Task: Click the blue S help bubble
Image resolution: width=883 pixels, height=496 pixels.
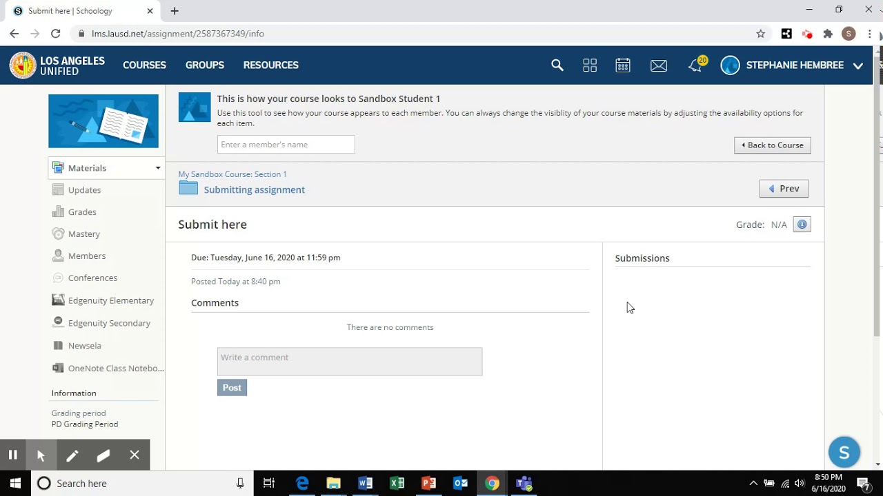Action: tap(844, 453)
